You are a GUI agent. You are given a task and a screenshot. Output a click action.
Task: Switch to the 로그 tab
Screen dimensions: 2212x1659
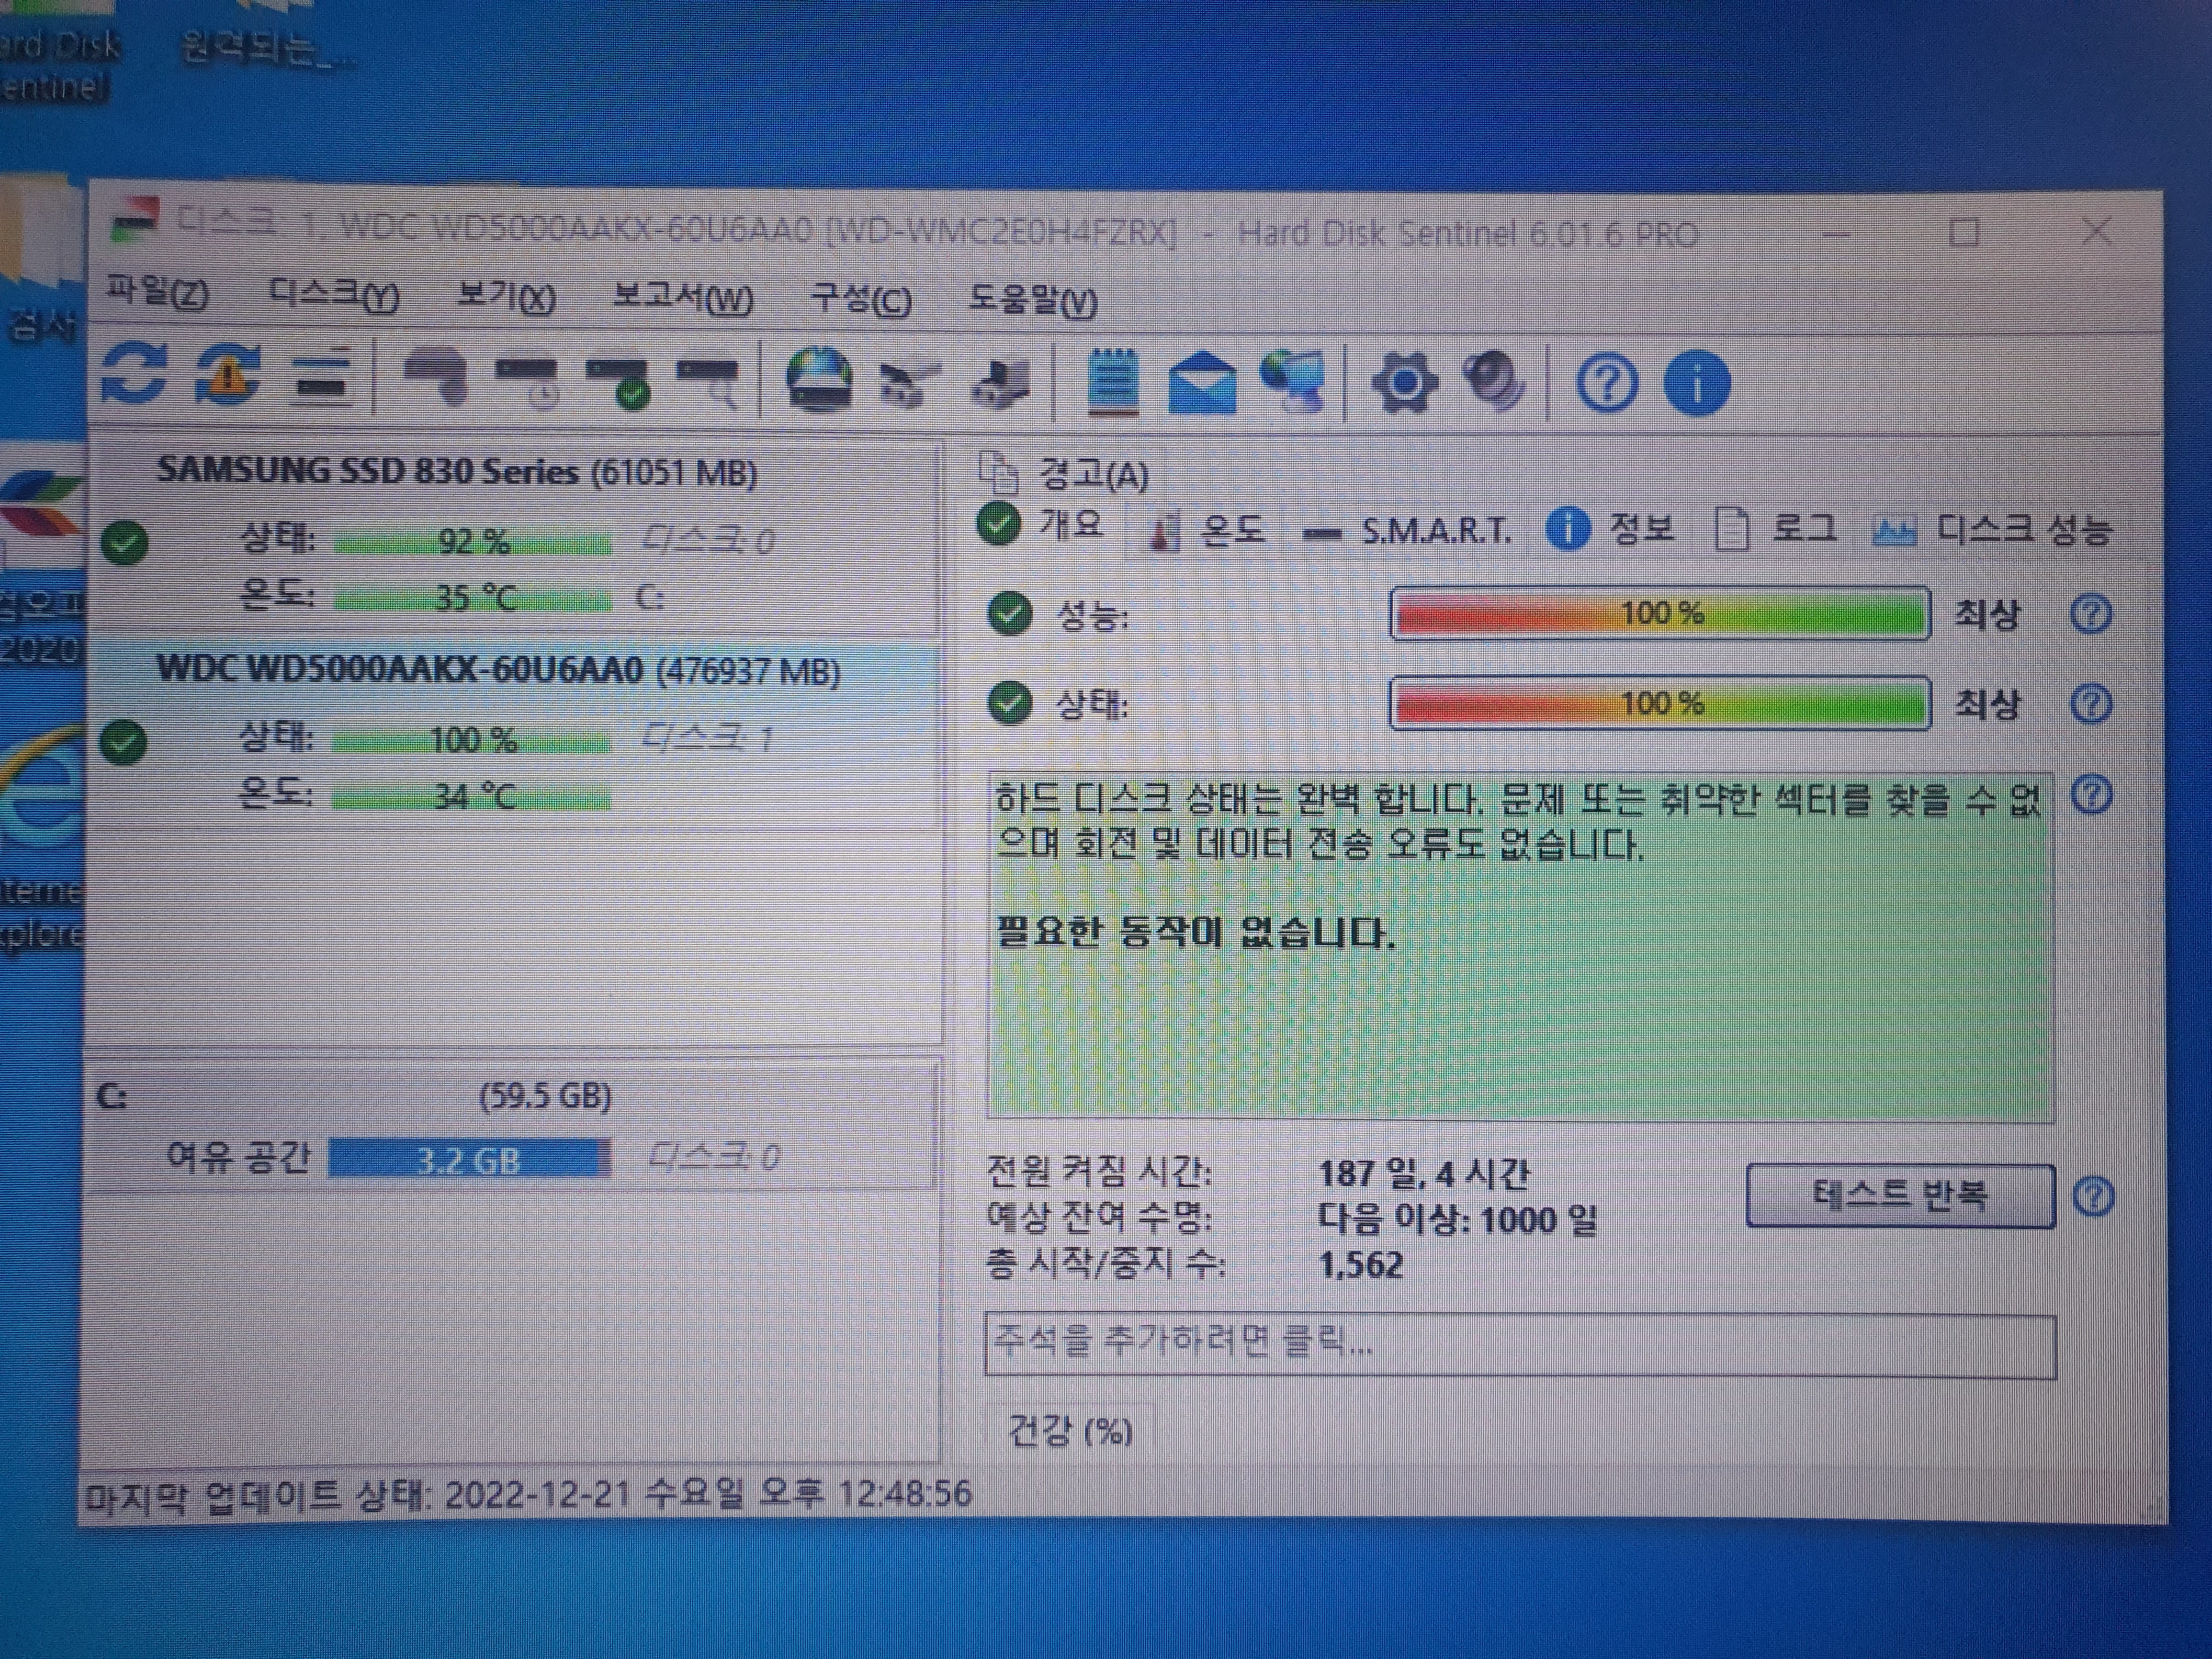(1776, 528)
